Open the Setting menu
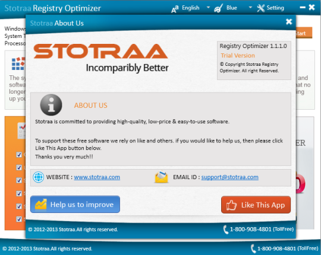 pos(270,8)
